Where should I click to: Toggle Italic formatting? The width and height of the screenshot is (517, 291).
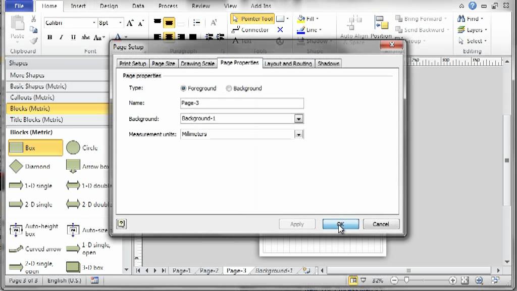pyautogui.click(x=61, y=37)
